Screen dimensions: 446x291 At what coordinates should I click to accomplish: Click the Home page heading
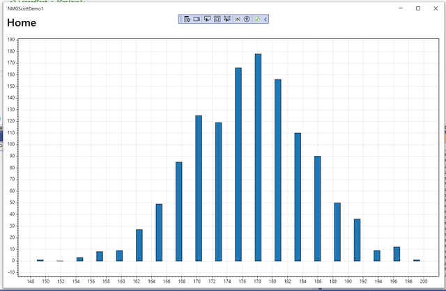(22, 23)
